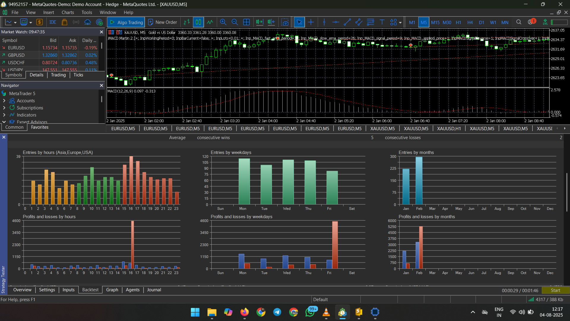Close the Navigator panel
This screenshot has width=570, height=321.
point(102,85)
